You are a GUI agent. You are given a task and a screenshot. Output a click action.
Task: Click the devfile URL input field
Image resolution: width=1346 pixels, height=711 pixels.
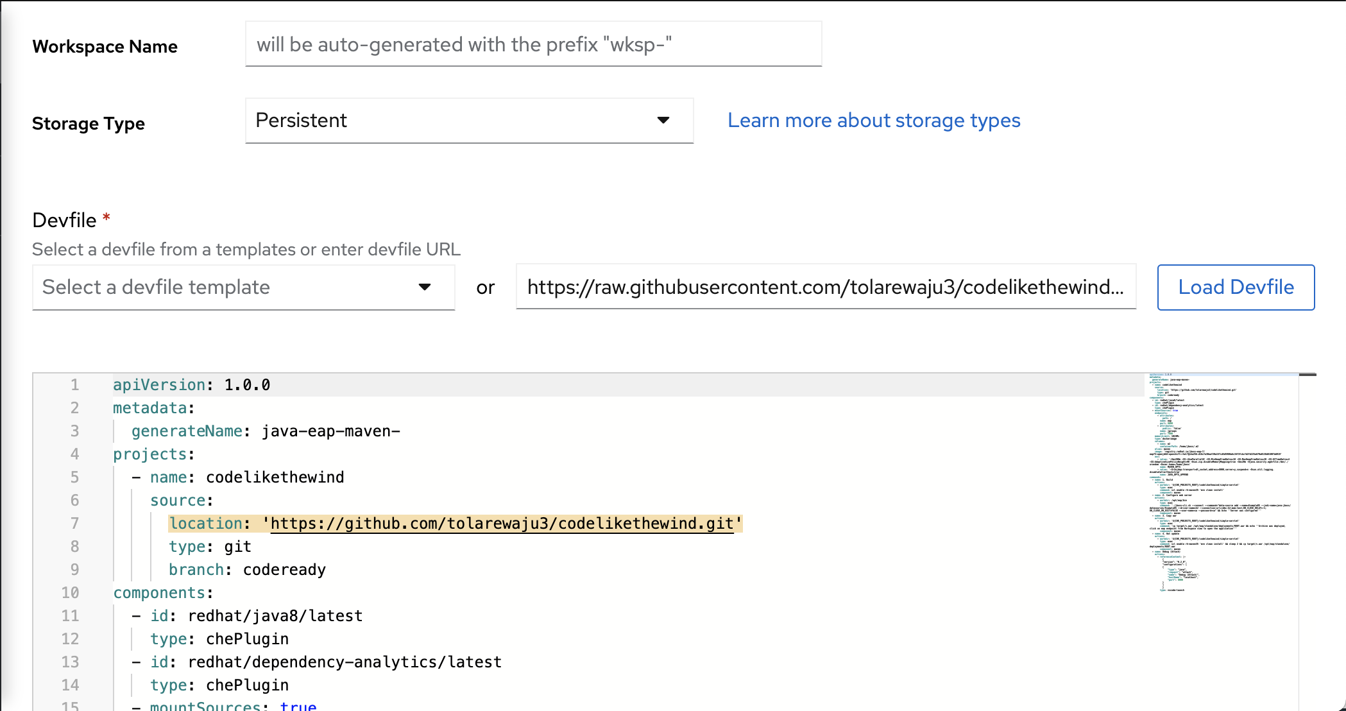point(826,287)
